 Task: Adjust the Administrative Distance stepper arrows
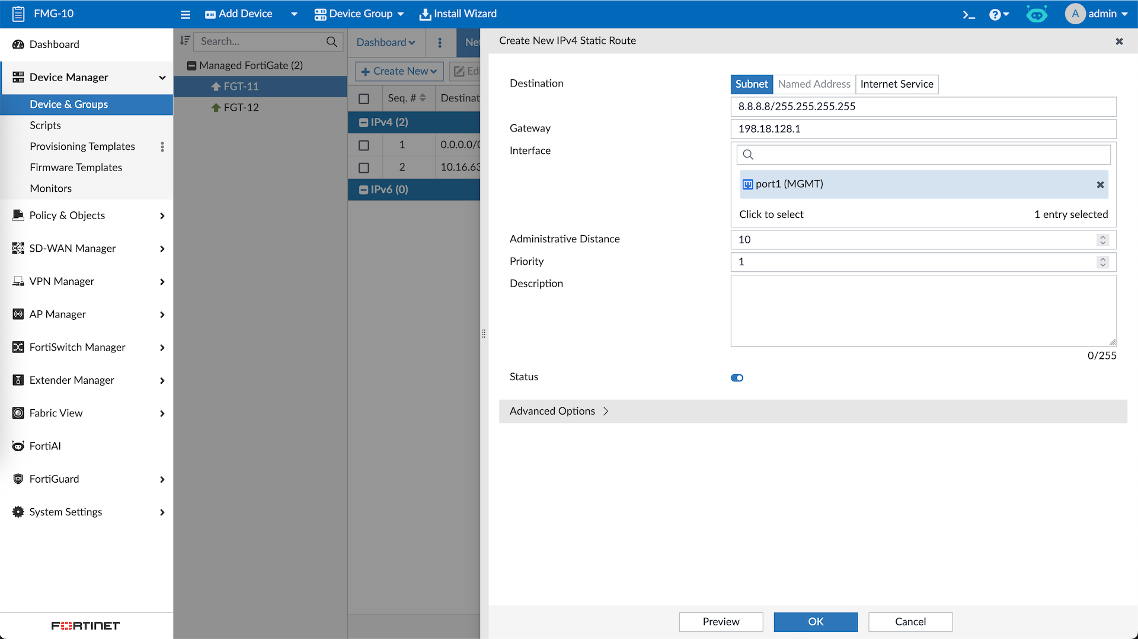[x=1102, y=240]
